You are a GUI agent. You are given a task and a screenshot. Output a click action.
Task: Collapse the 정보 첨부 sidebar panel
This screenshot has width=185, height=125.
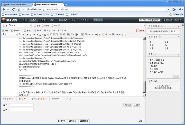point(178,37)
